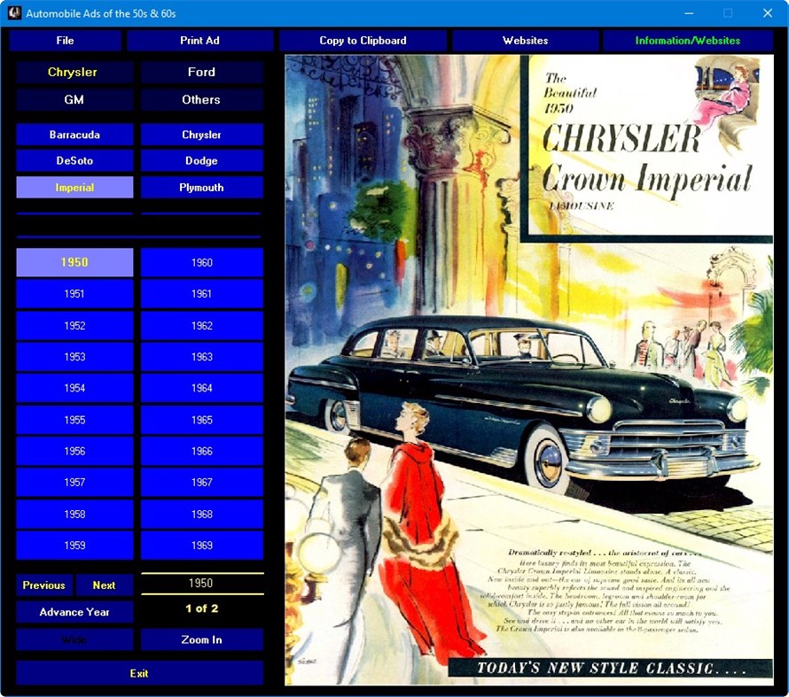Switch to the Ford manufacturer tab
This screenshot has height=697, width=789.
tap(201, 72)
